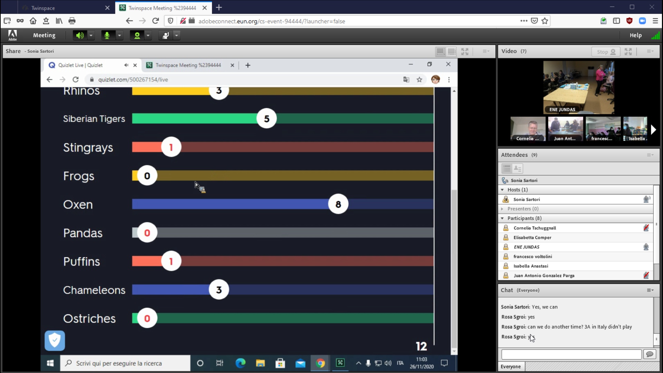
Task: Click the Cornelia video thumbnail
Action: (528, 129)
